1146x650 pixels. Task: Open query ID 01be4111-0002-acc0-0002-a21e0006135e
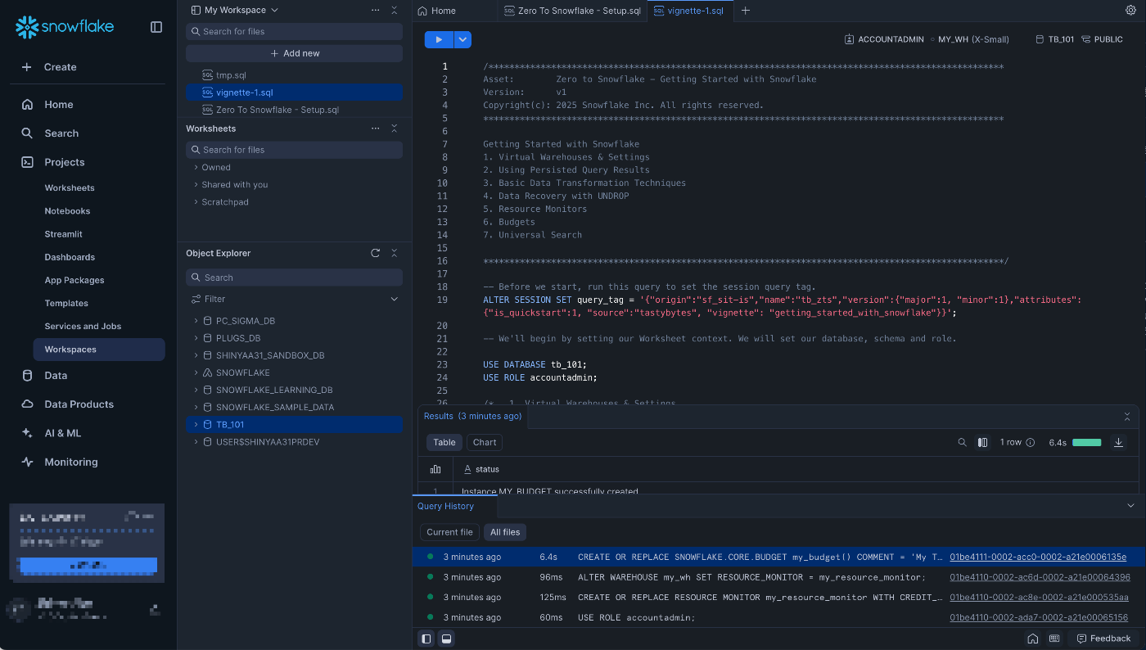pos(1038,557)
